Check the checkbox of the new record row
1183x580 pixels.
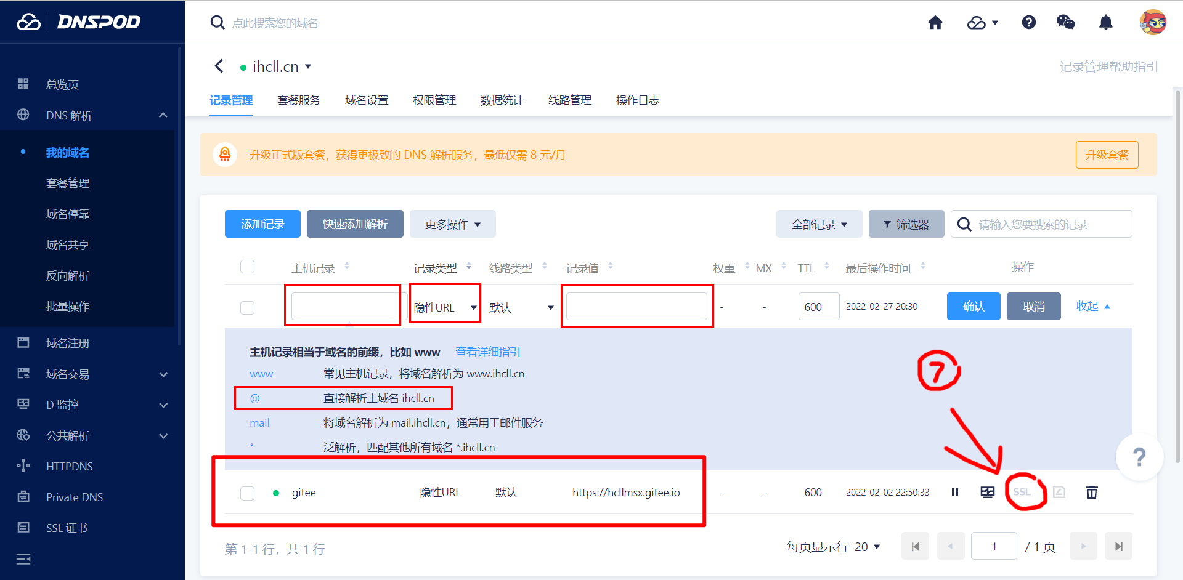(247, 307)
